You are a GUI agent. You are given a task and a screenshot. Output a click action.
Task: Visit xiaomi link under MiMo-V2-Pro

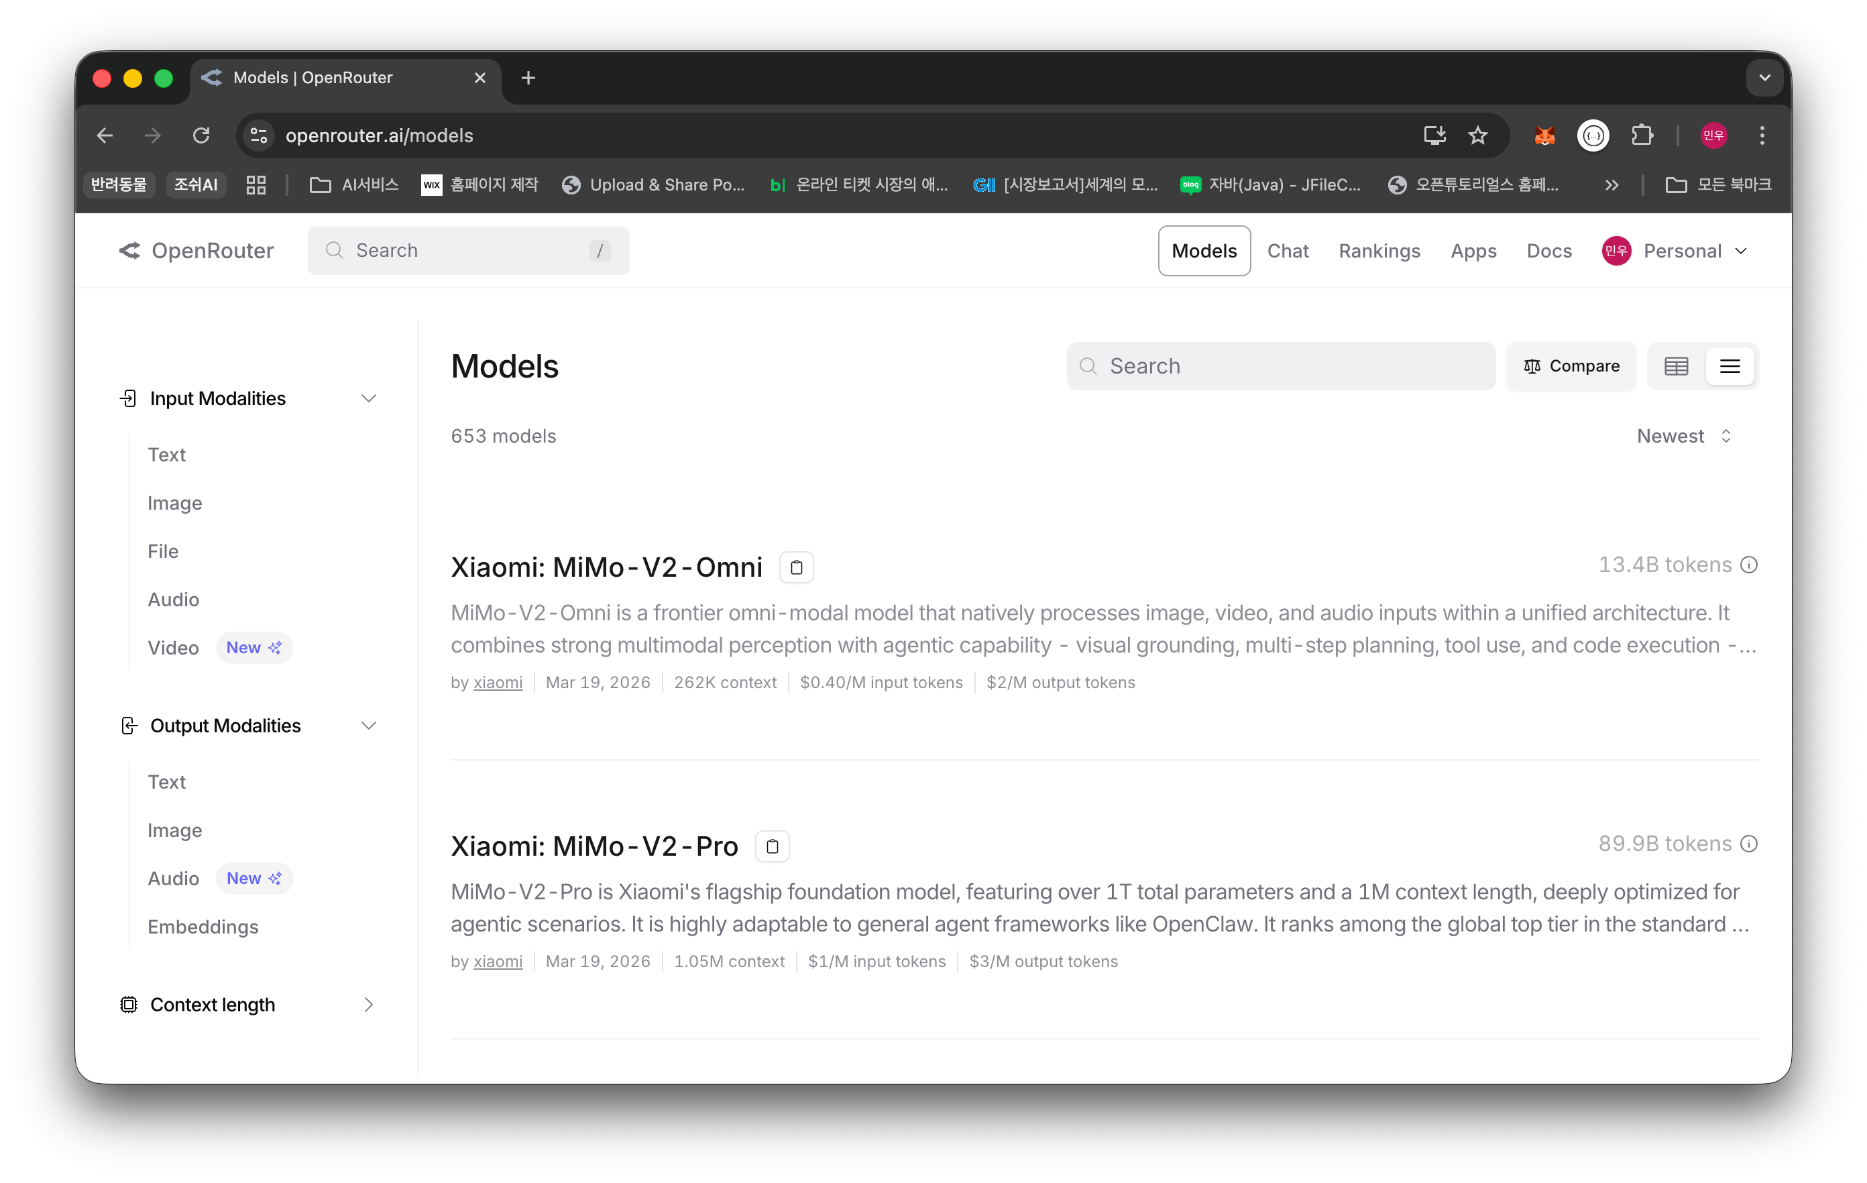[498, 961]
